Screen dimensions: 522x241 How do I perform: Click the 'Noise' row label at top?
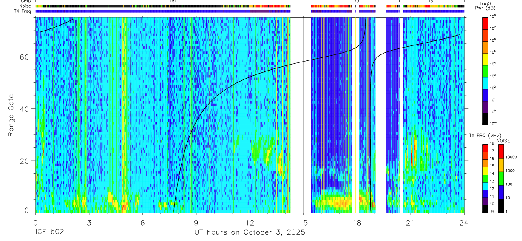pyautogui.click(x=25, y=6)
